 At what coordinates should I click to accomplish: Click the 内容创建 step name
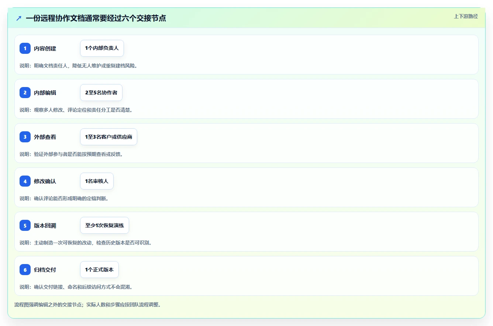(45, 48)
